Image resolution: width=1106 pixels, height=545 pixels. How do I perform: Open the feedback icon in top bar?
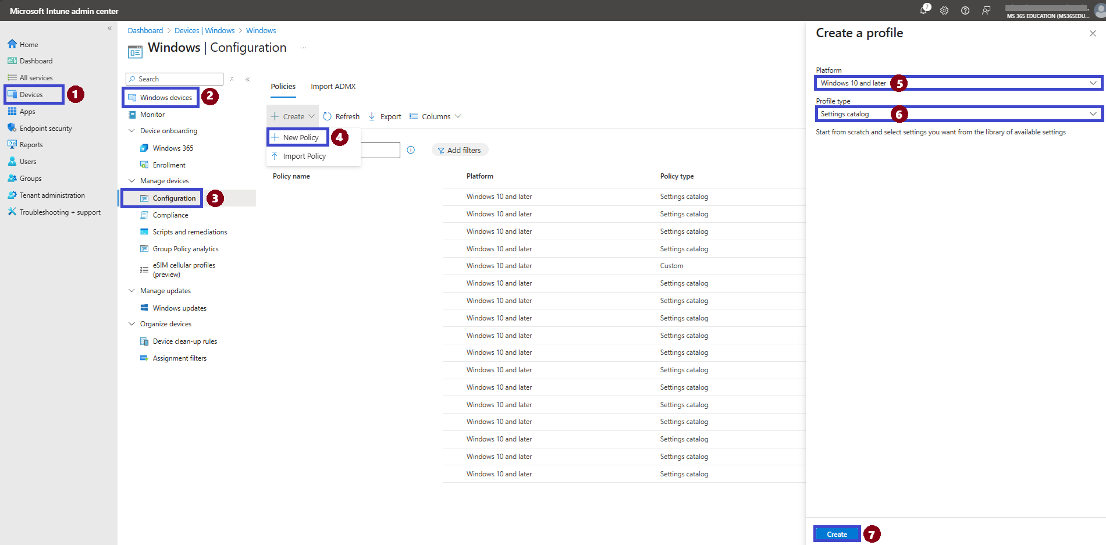coord(986,10)
